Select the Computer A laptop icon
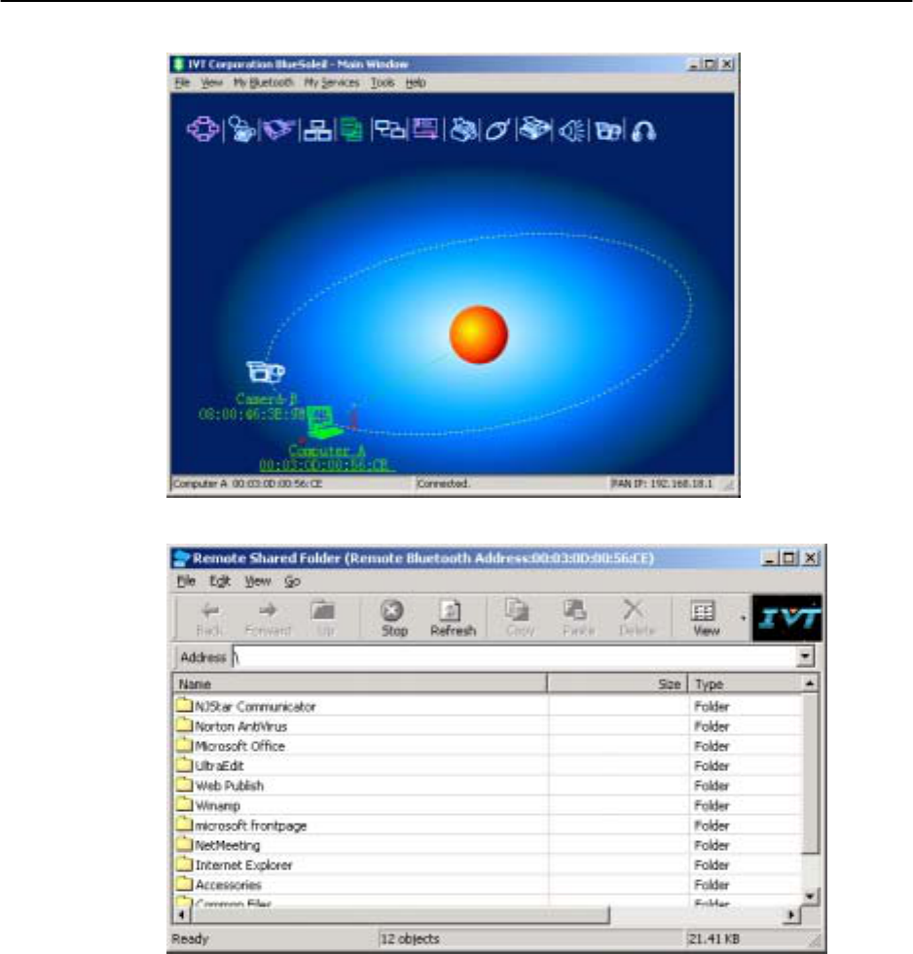This screenshot has height=954, width=913. pyautogui.click(x=323, y=423)
